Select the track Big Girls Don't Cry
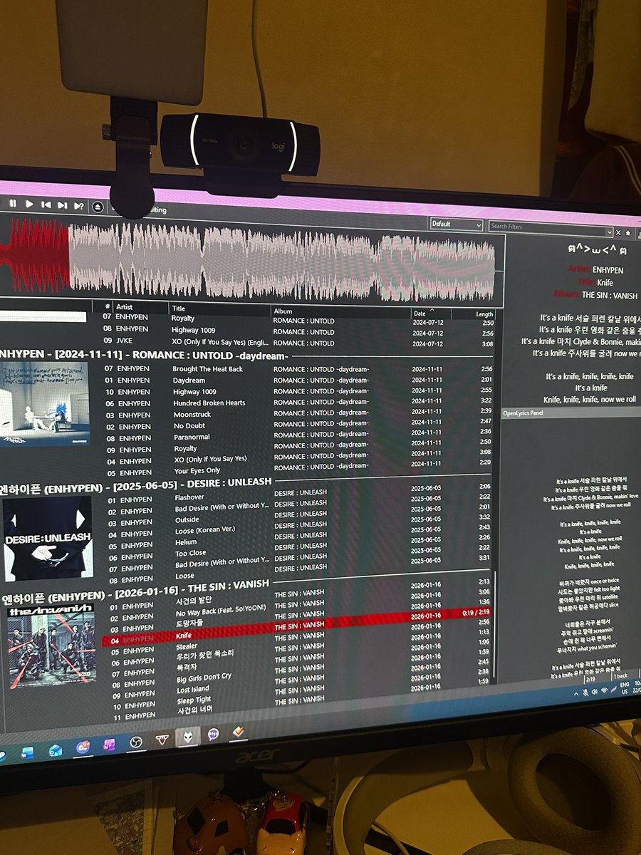This screenshot has width=641, height=855. pos(204,677)
